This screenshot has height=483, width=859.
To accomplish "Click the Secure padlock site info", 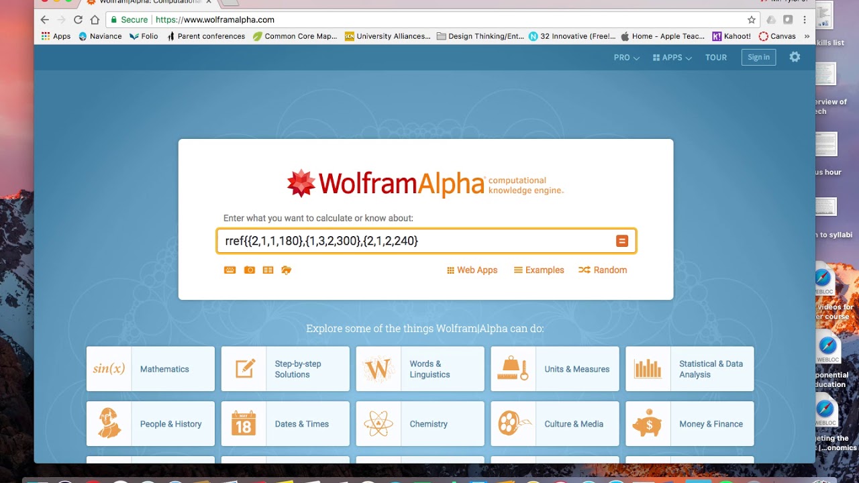I will pyautogui.click(x=129, y=19).
